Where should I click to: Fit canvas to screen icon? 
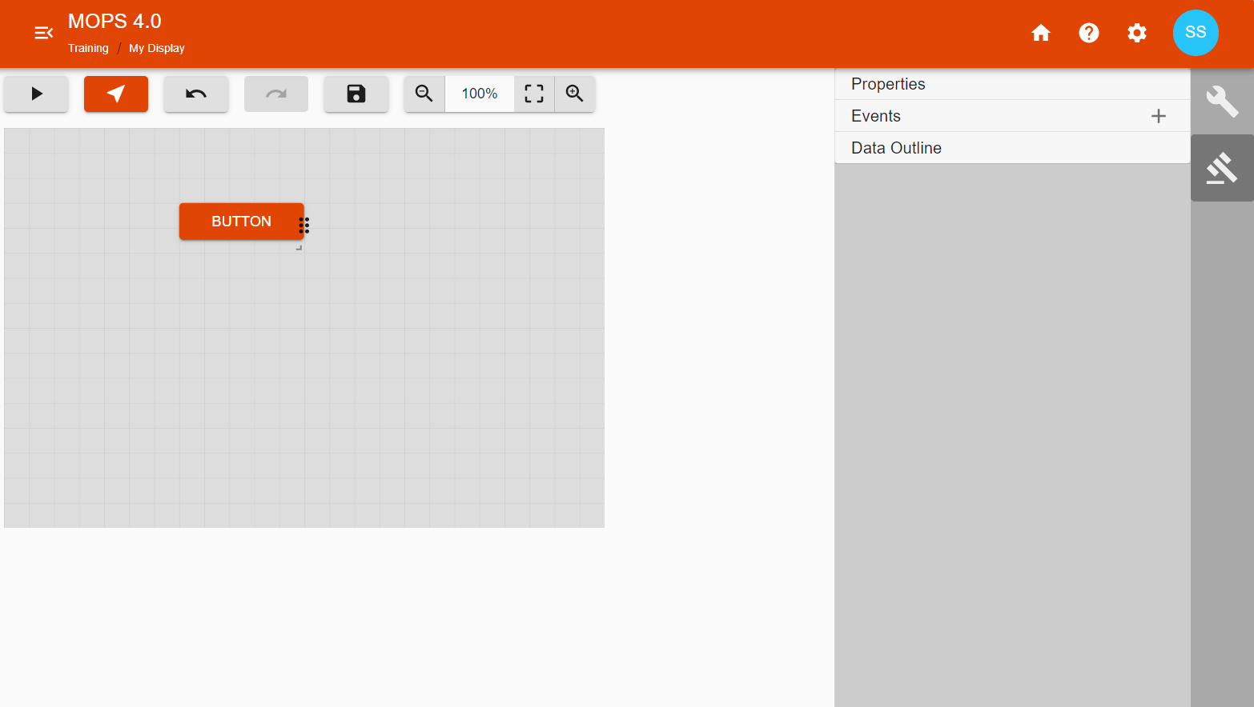click(x=534, y=94)
